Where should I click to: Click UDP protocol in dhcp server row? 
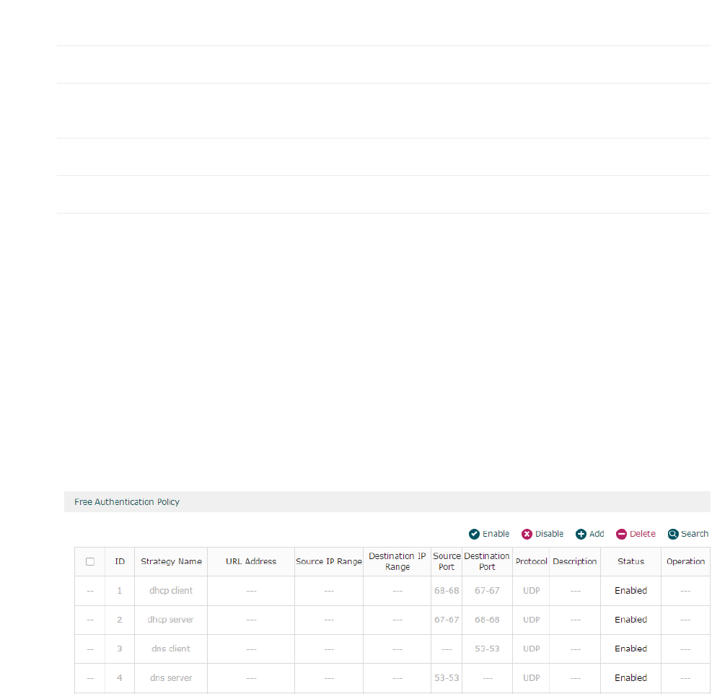pyautogui.click(x=531, y=620)
